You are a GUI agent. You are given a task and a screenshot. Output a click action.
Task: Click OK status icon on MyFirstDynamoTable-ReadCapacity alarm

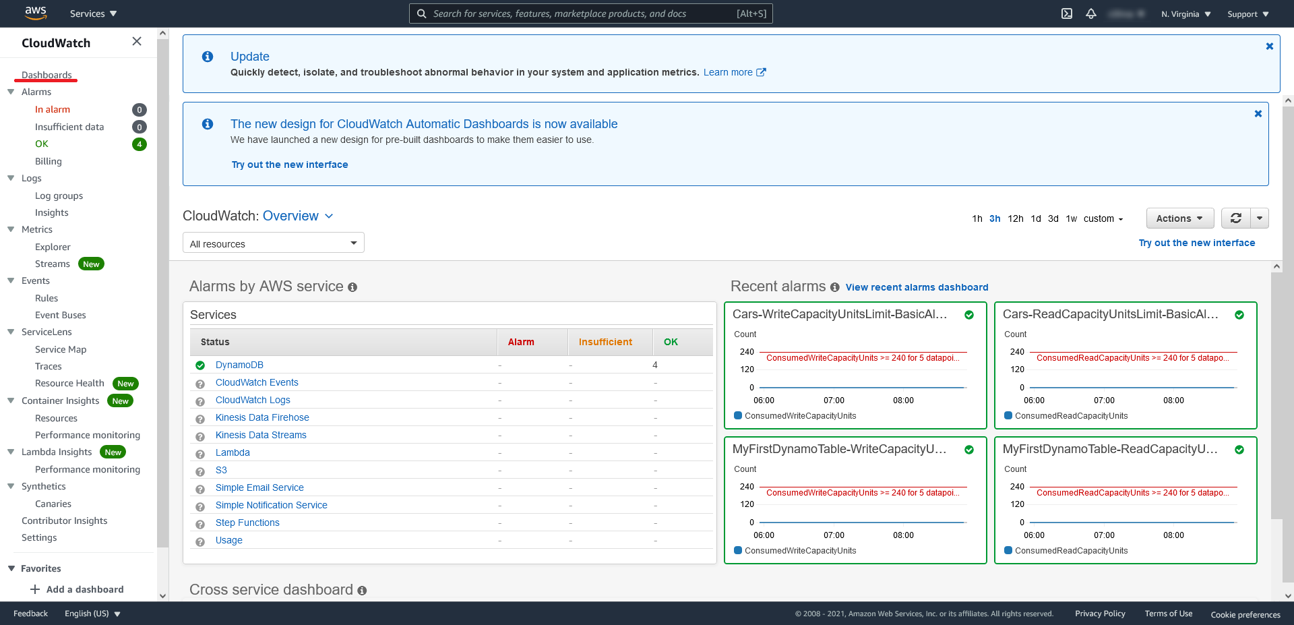1239,450
